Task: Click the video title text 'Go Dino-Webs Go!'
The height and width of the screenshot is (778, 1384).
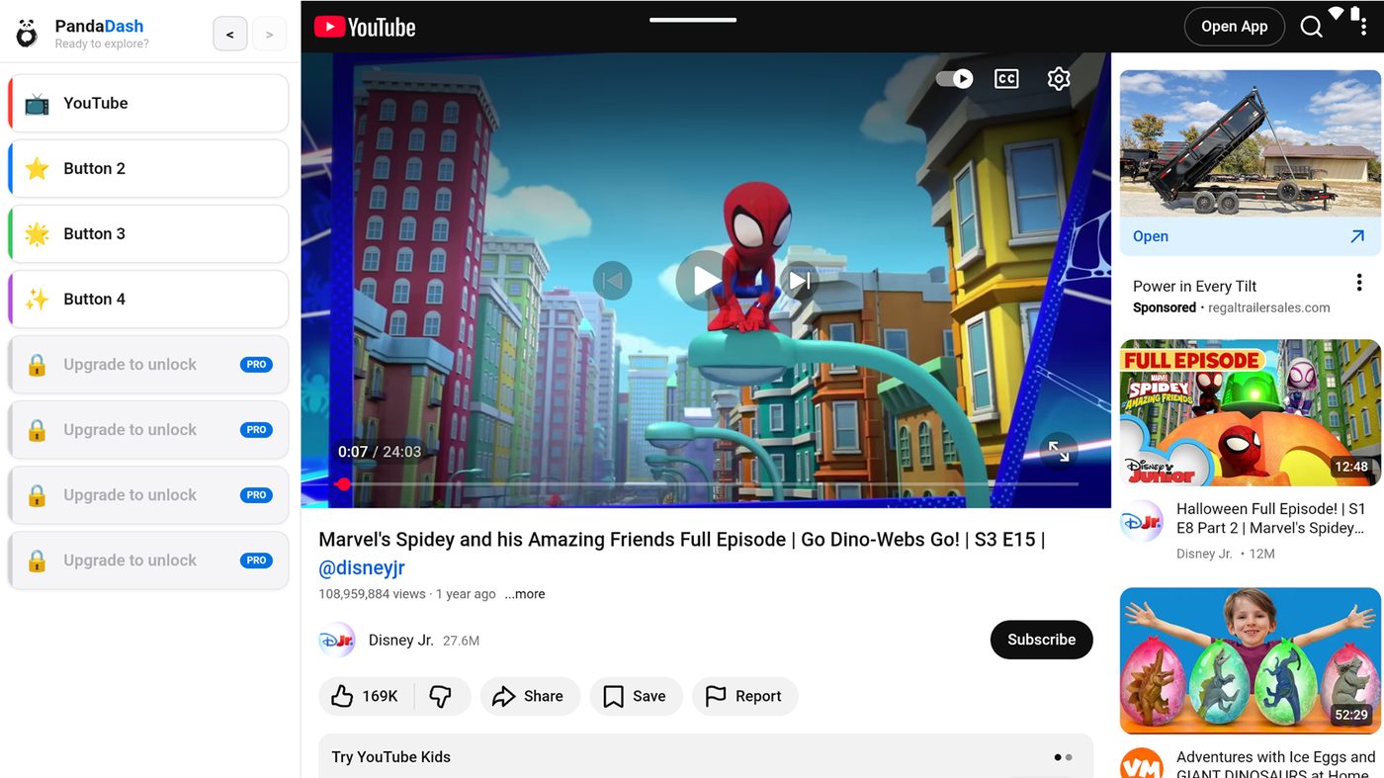Action: coord(880,540)
